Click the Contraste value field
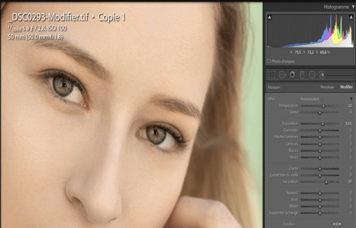Image resolution: width=356 pixels, height=228 pixels. click(x=351, y=130)
